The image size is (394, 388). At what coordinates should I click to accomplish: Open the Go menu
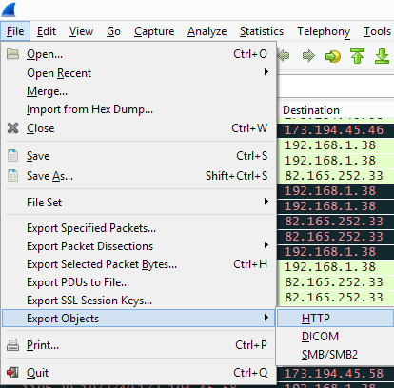[113, 31]
